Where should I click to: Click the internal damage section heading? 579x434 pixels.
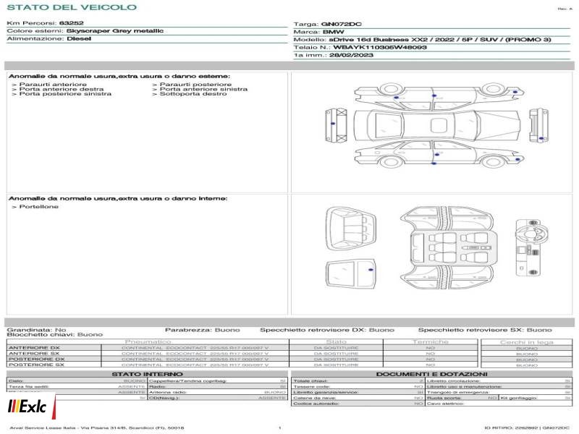118,198
